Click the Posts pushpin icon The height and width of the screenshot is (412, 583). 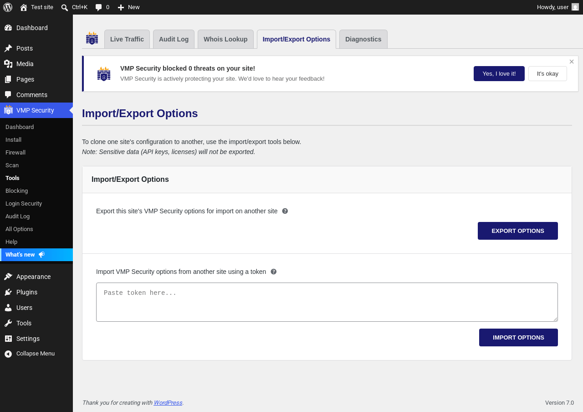pyautogui.click(x=8, y=48)
